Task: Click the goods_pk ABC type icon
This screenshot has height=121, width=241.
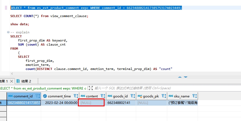Action: [140, 96]
